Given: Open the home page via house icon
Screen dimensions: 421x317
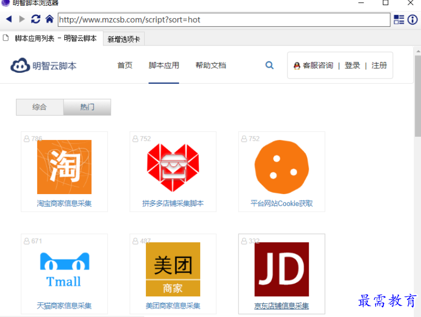Looking at the screenshot, I should [50, 19].
